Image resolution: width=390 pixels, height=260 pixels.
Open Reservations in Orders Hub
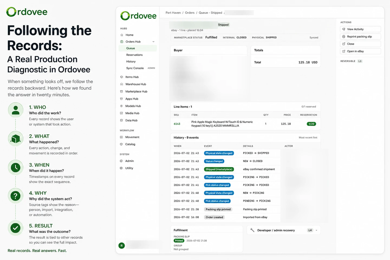[134, 55]
